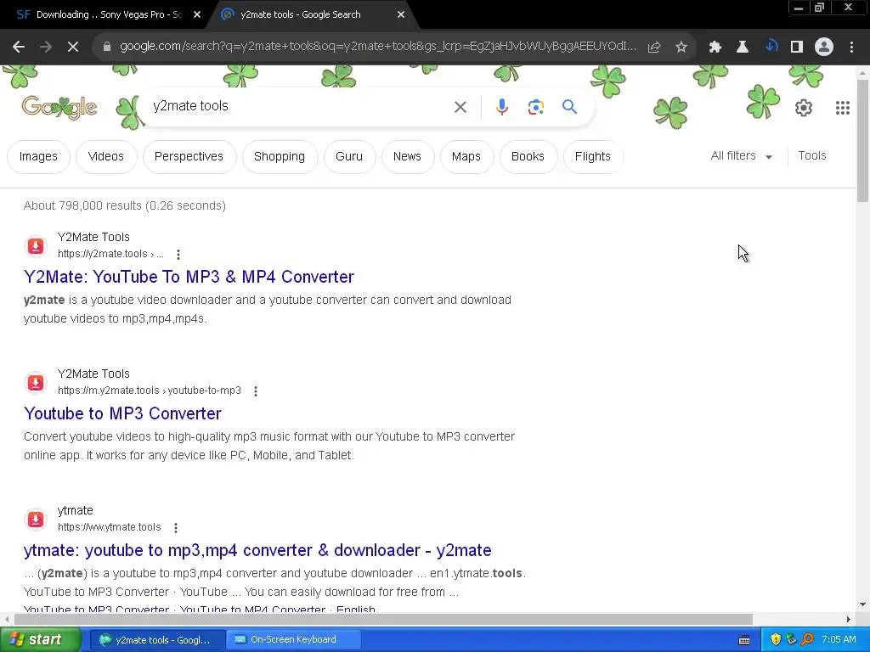Screen dimensions: 870x652
Task: Open the search Tools button
Action: coord(811,156)
